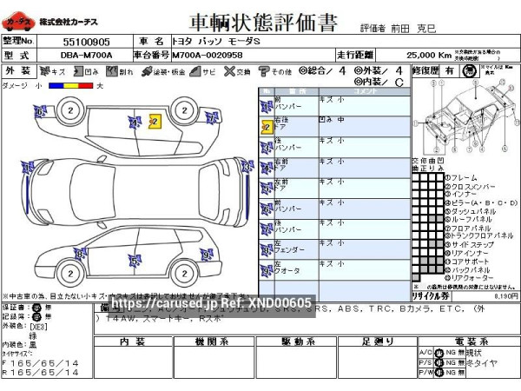This screenshot has height=391, width=521.
Task: Click the 左クォータ location cell
Action: [297, 270]
